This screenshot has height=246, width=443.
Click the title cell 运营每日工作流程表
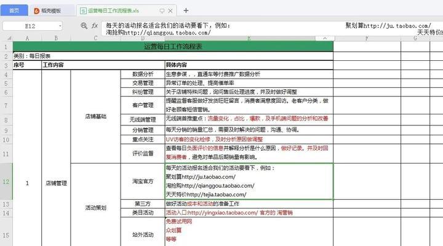(x=173, y=47)
